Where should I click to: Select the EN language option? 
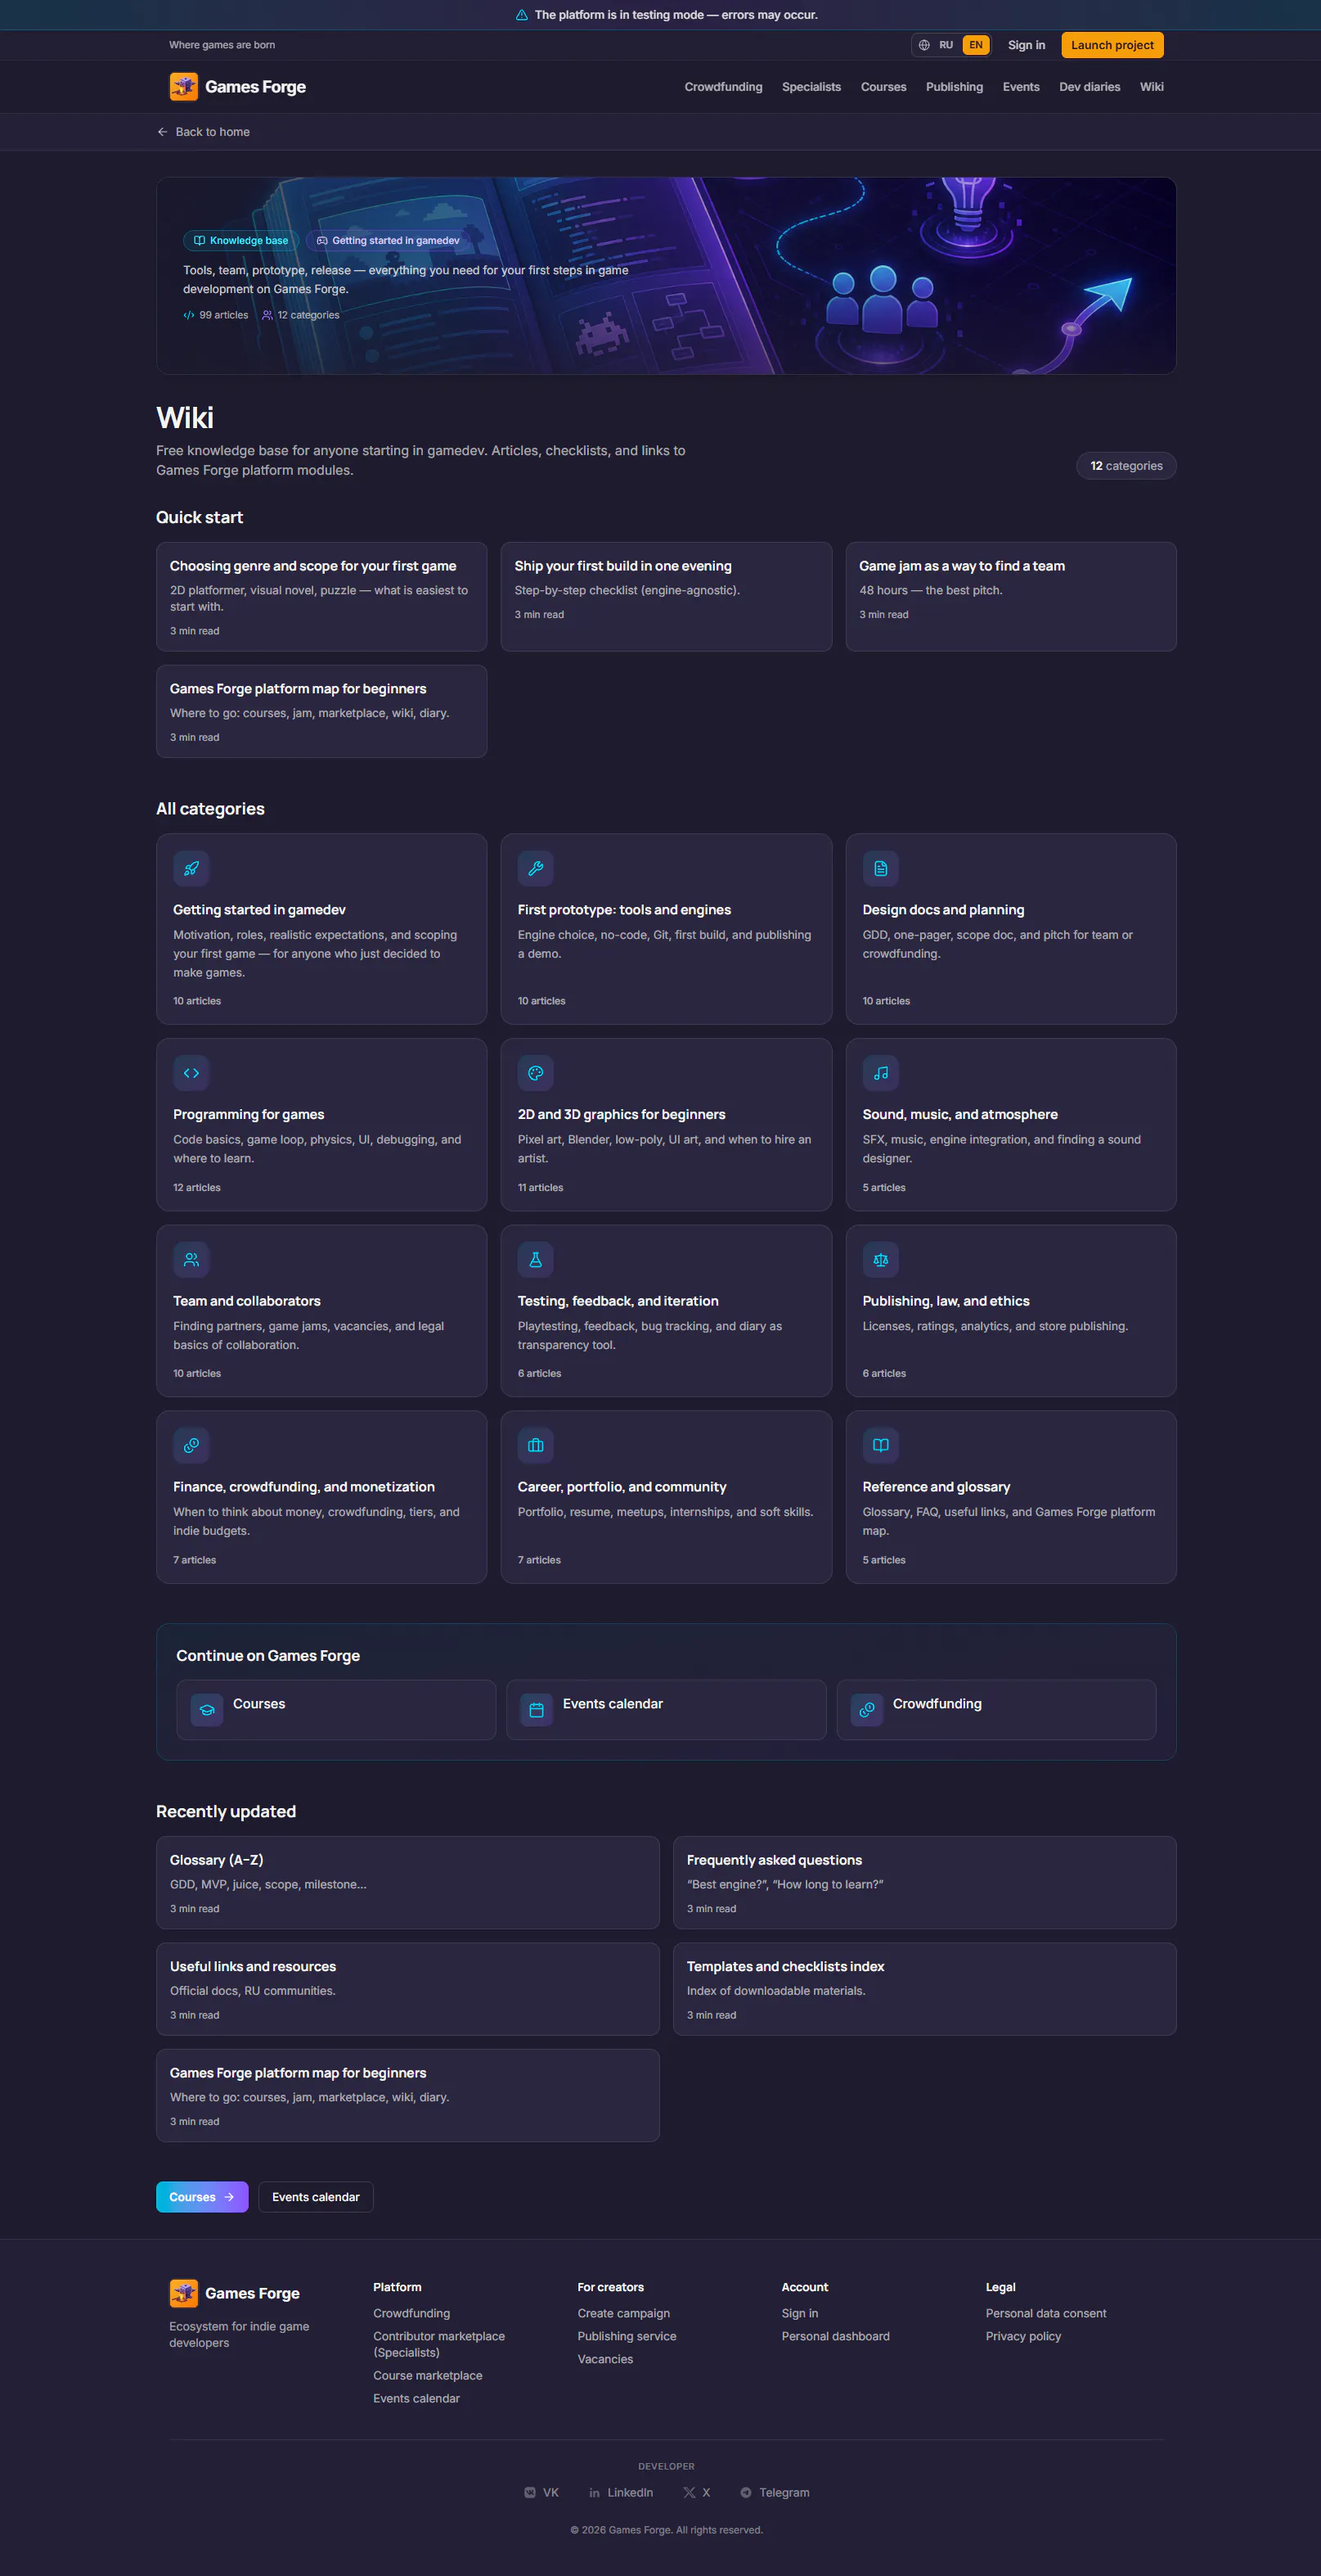click(x=977, y=45)
